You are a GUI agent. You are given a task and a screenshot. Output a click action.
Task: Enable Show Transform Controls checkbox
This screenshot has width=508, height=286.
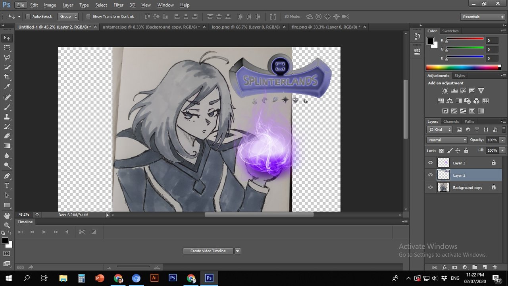(x=88, y=17)
